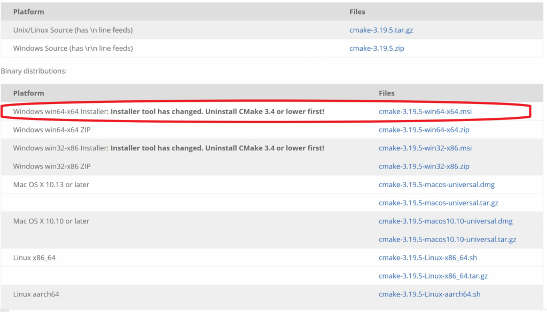The width and height of the screenshot is (547, 312).
Task: Select the 'Unix/Linux Source (has \n line feeds)' text
Action: tap(73, 30)
